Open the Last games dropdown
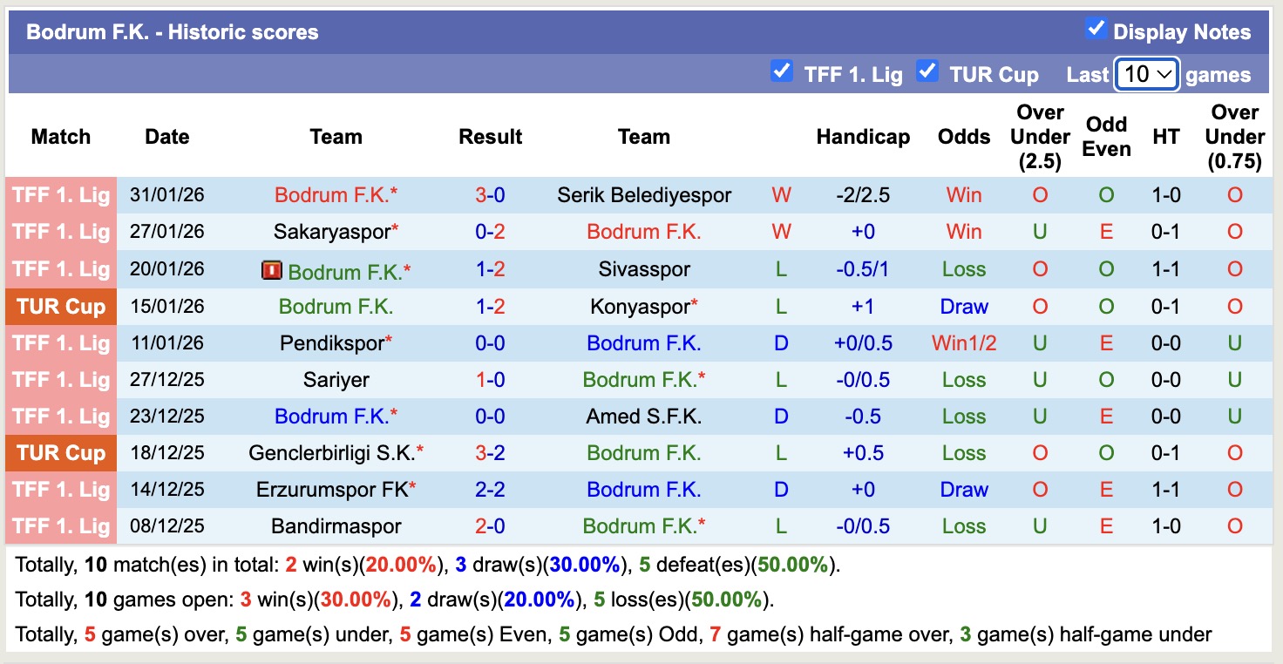Viewport: 1283px width, 664px height. tap(1146, 73)
